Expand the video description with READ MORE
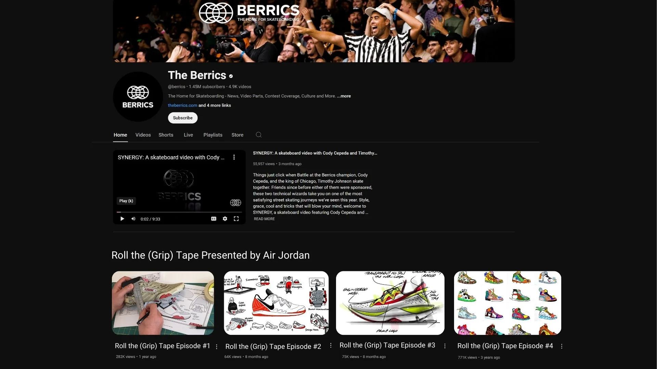Viewport: 657px width, 369px height. point(264,219)
